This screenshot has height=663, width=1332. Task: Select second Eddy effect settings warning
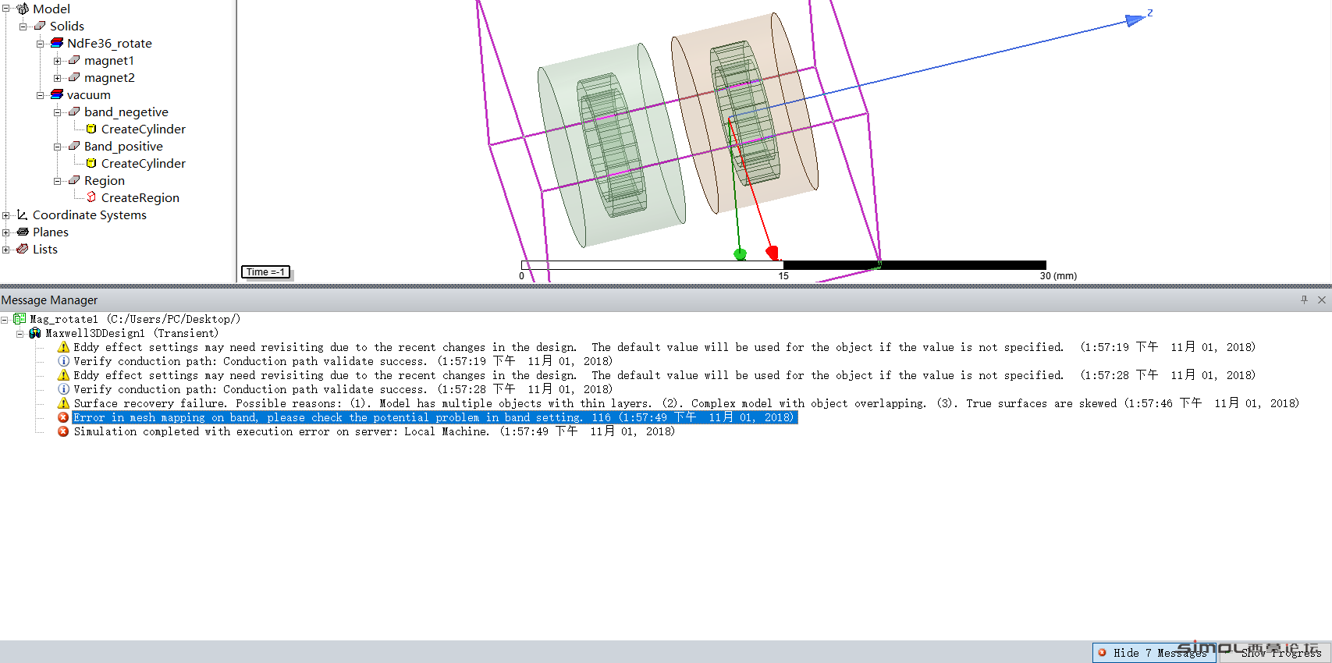665,375
